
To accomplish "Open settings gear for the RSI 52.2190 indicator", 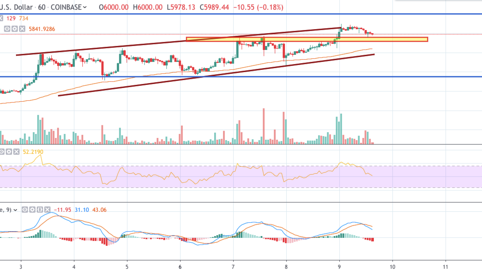I will [9, 152].
